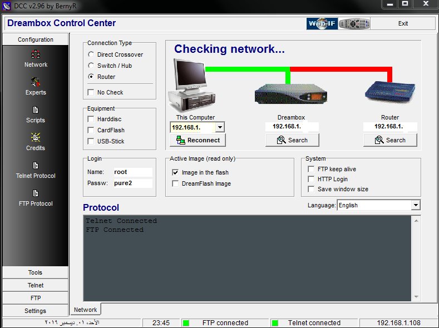Image resolution: width=439 pixels, height=328 pixels.
Task: Click the Passw password field
Action: pyautogui.click(x=133, y=183)
